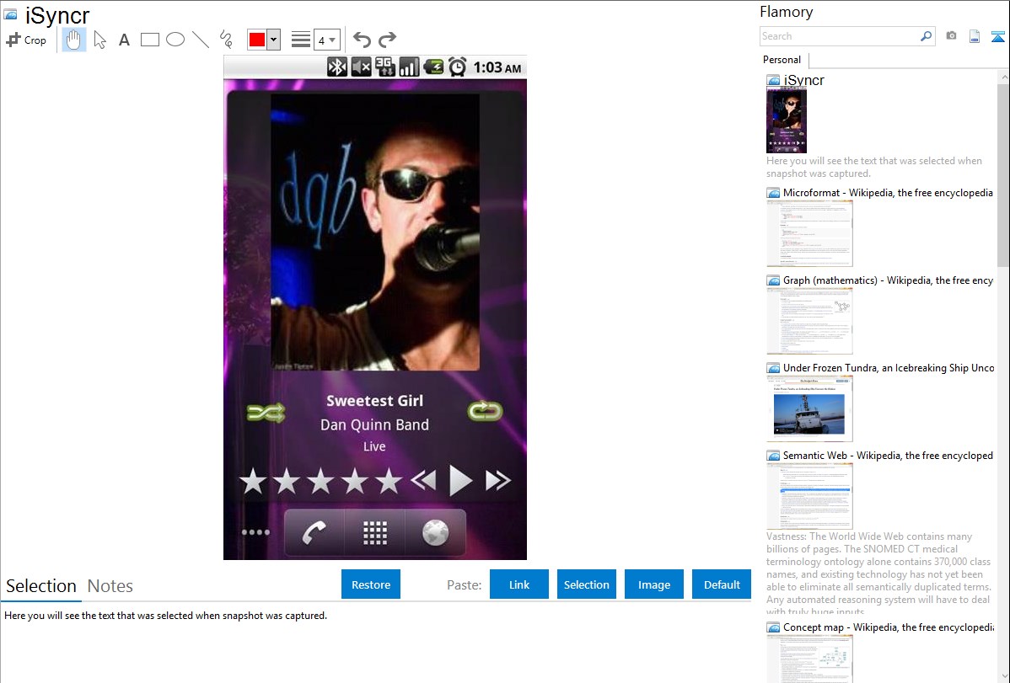Click into the Flamory Search field
This screenshot has width=1010, height=683.
point(839,36)
